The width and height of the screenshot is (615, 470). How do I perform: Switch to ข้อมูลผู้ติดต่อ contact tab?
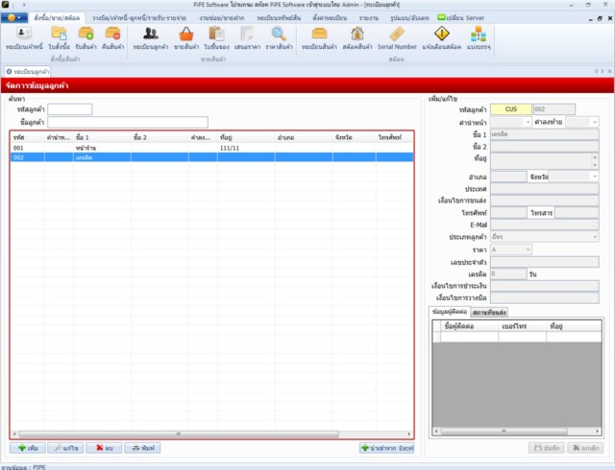click(450, 312)
